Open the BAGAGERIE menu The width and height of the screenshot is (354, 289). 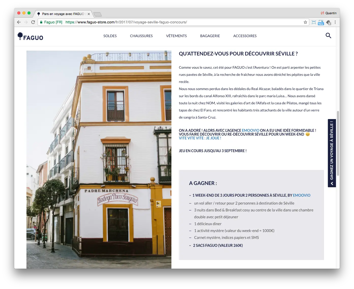[210, 36]
